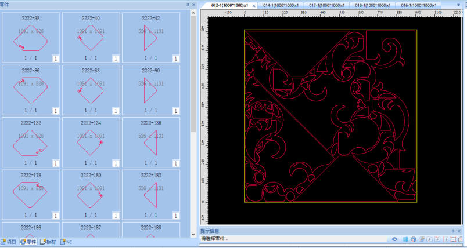
Task: Click the quantity box of part 2222-136
Action: pos(176,163)
